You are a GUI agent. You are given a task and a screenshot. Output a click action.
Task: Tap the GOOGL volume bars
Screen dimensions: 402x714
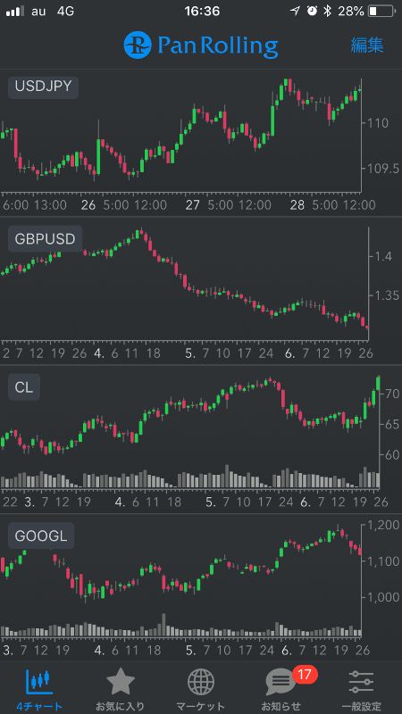point(181,627)
